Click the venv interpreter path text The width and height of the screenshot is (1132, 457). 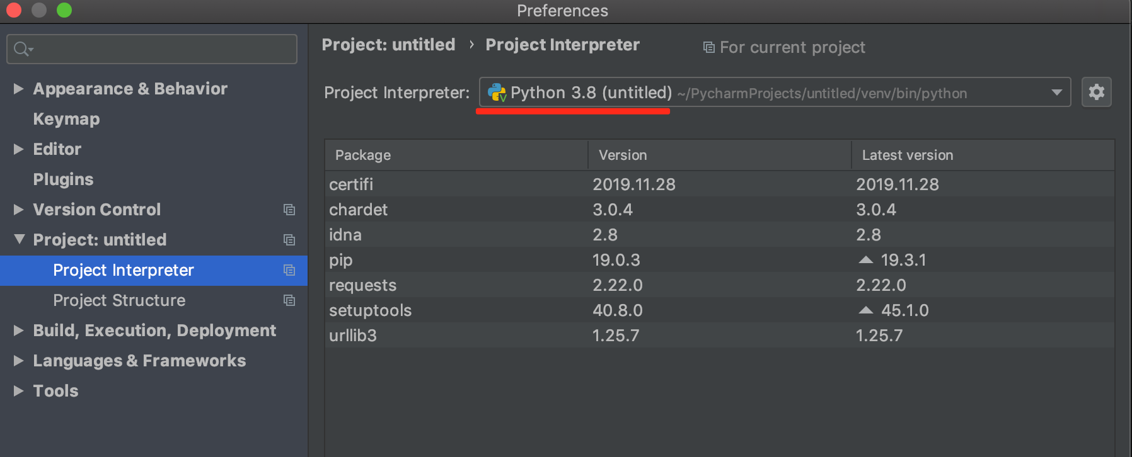pyautogui.click(x=822, y=94)
